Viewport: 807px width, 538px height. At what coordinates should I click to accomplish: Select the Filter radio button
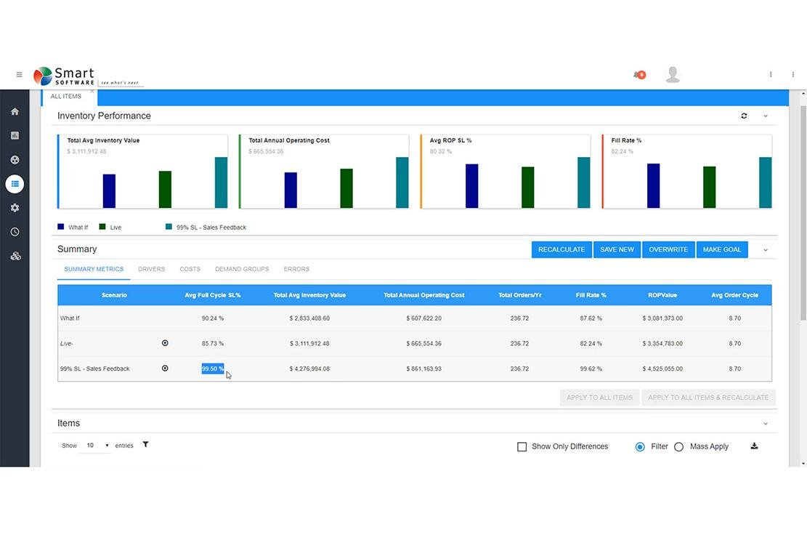[640, 447]
